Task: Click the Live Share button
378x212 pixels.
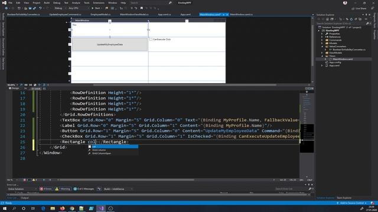Action: pos(359,8)
